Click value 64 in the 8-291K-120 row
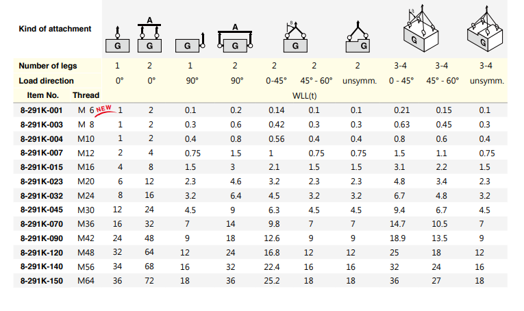The height and width of the screenshot is (311, 524). click(149, 252)
